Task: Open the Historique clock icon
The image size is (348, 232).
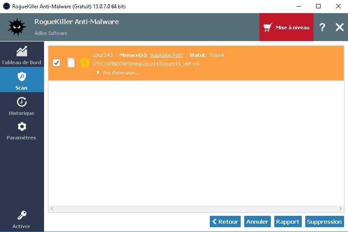Action: tap(22, 102)
